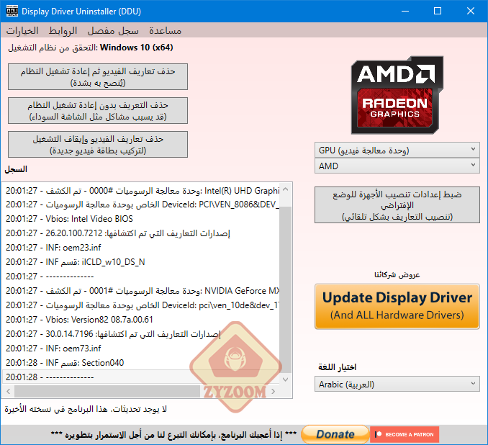
Task: Click the log's scroll-down arrow
Action: (286, 379)
